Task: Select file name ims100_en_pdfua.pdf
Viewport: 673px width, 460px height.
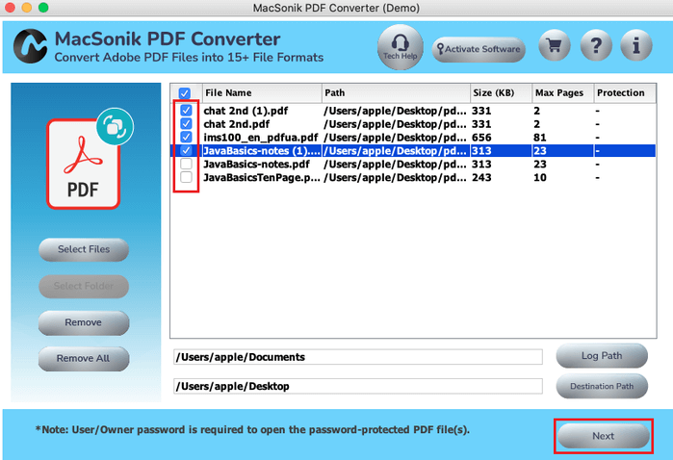Action: click(261, 138)
